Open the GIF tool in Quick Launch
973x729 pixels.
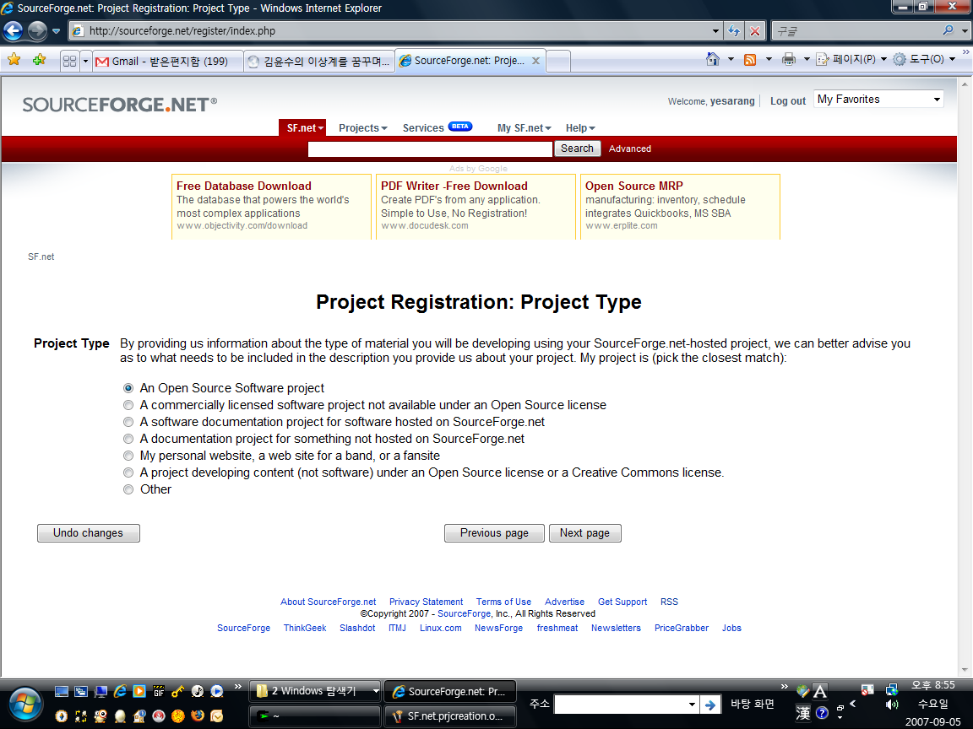(x=159, y=691)
